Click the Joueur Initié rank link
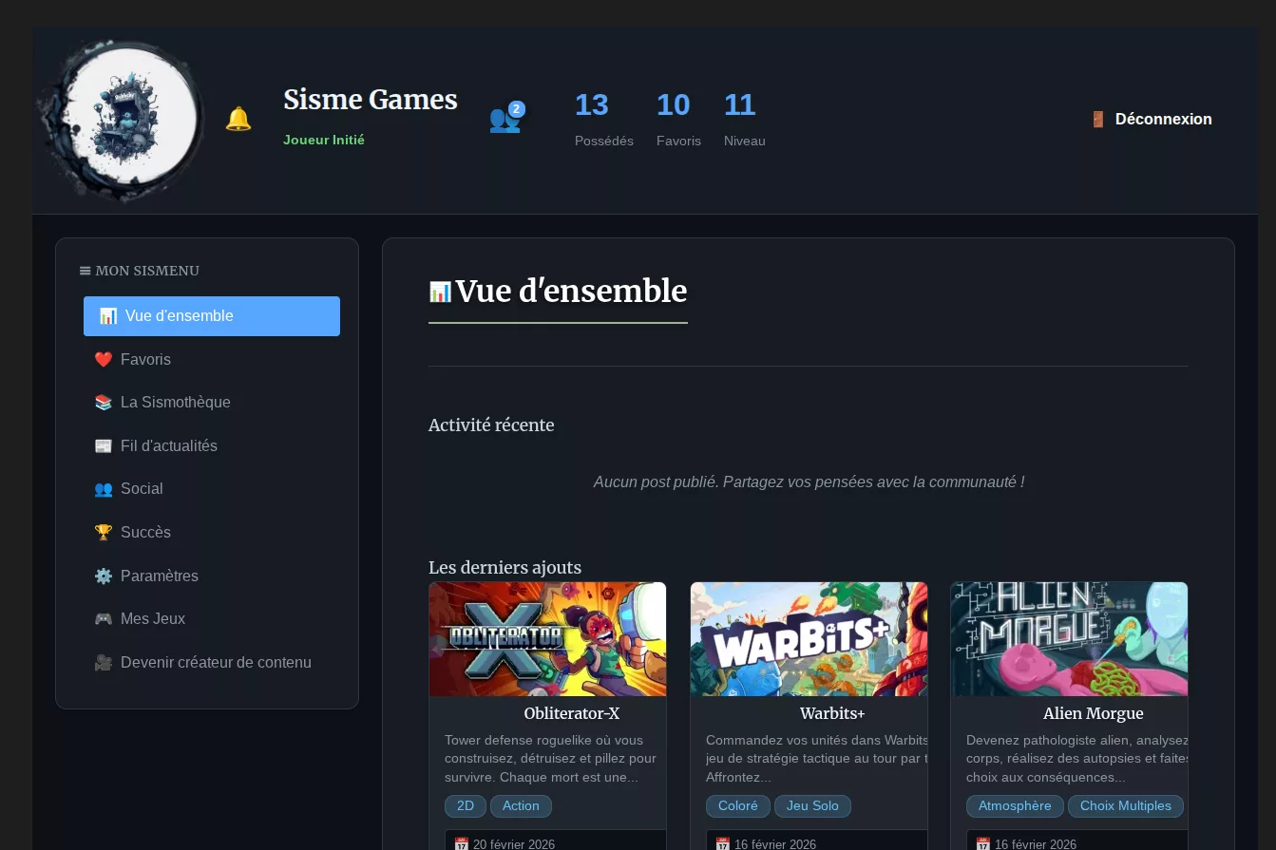 [324, 139]
